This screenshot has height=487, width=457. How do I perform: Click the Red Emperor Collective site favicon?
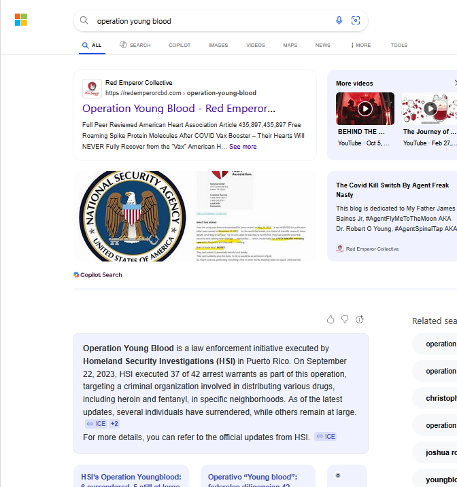(92, 88)
